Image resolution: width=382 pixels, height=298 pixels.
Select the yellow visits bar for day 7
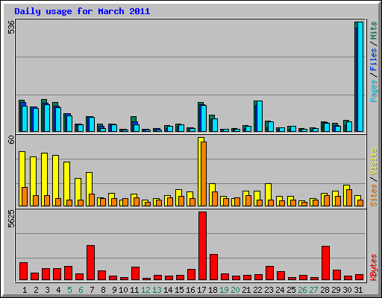coord(89,189)
